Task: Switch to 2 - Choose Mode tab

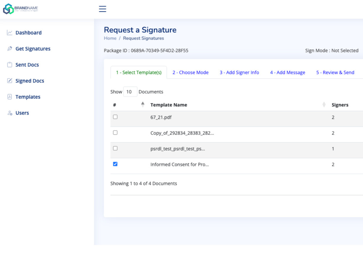Action: (x=190, y=73)
